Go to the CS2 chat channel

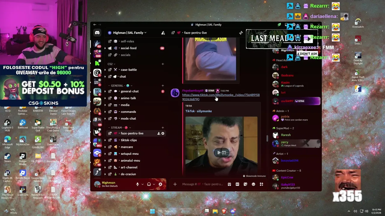[135, 76]
